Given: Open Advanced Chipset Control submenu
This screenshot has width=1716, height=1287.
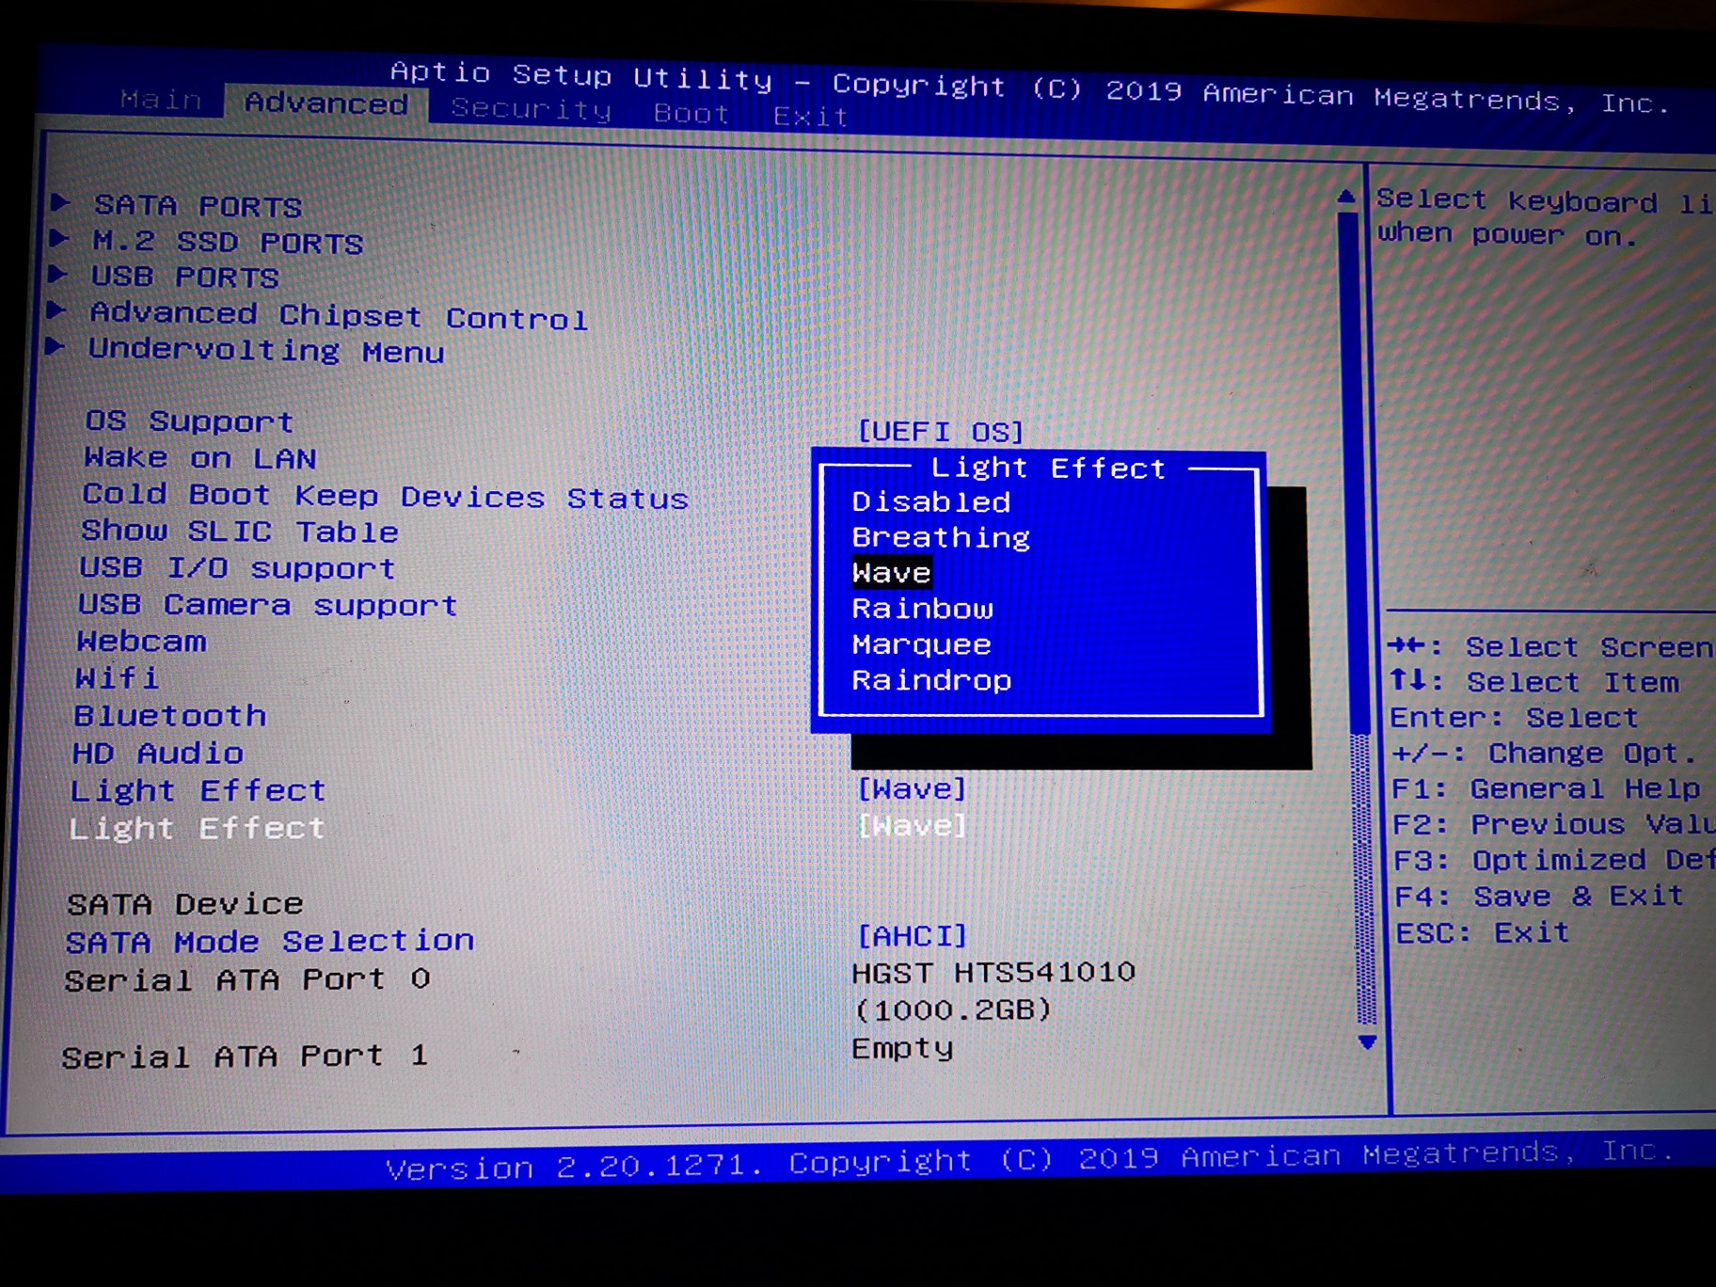Looking at the screenshot, I should pos(339,315).
